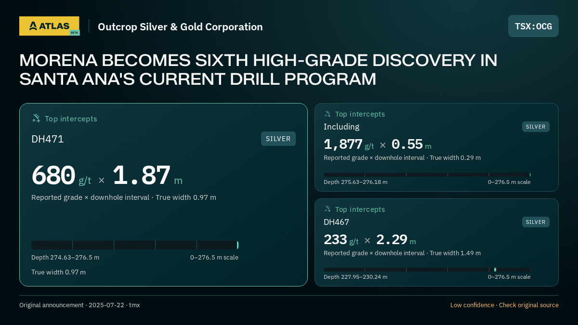Click True width 0.97 m below the depth label
This screenshot has height=325, width=578.
point(58,272)
